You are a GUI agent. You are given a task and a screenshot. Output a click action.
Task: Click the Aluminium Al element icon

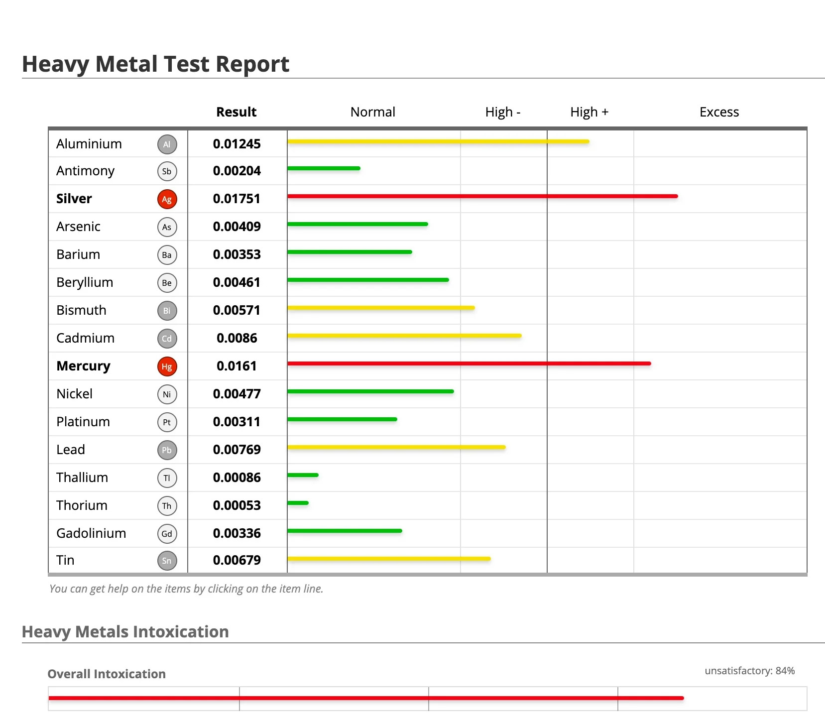point(167,144)
